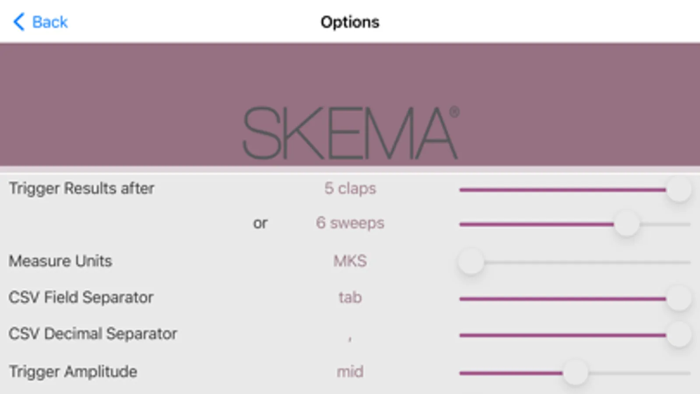The width and height of the screenshot is (700, 394).
Task: Click the CSV Field Separator slider handle
Action: tap(679, 299)
